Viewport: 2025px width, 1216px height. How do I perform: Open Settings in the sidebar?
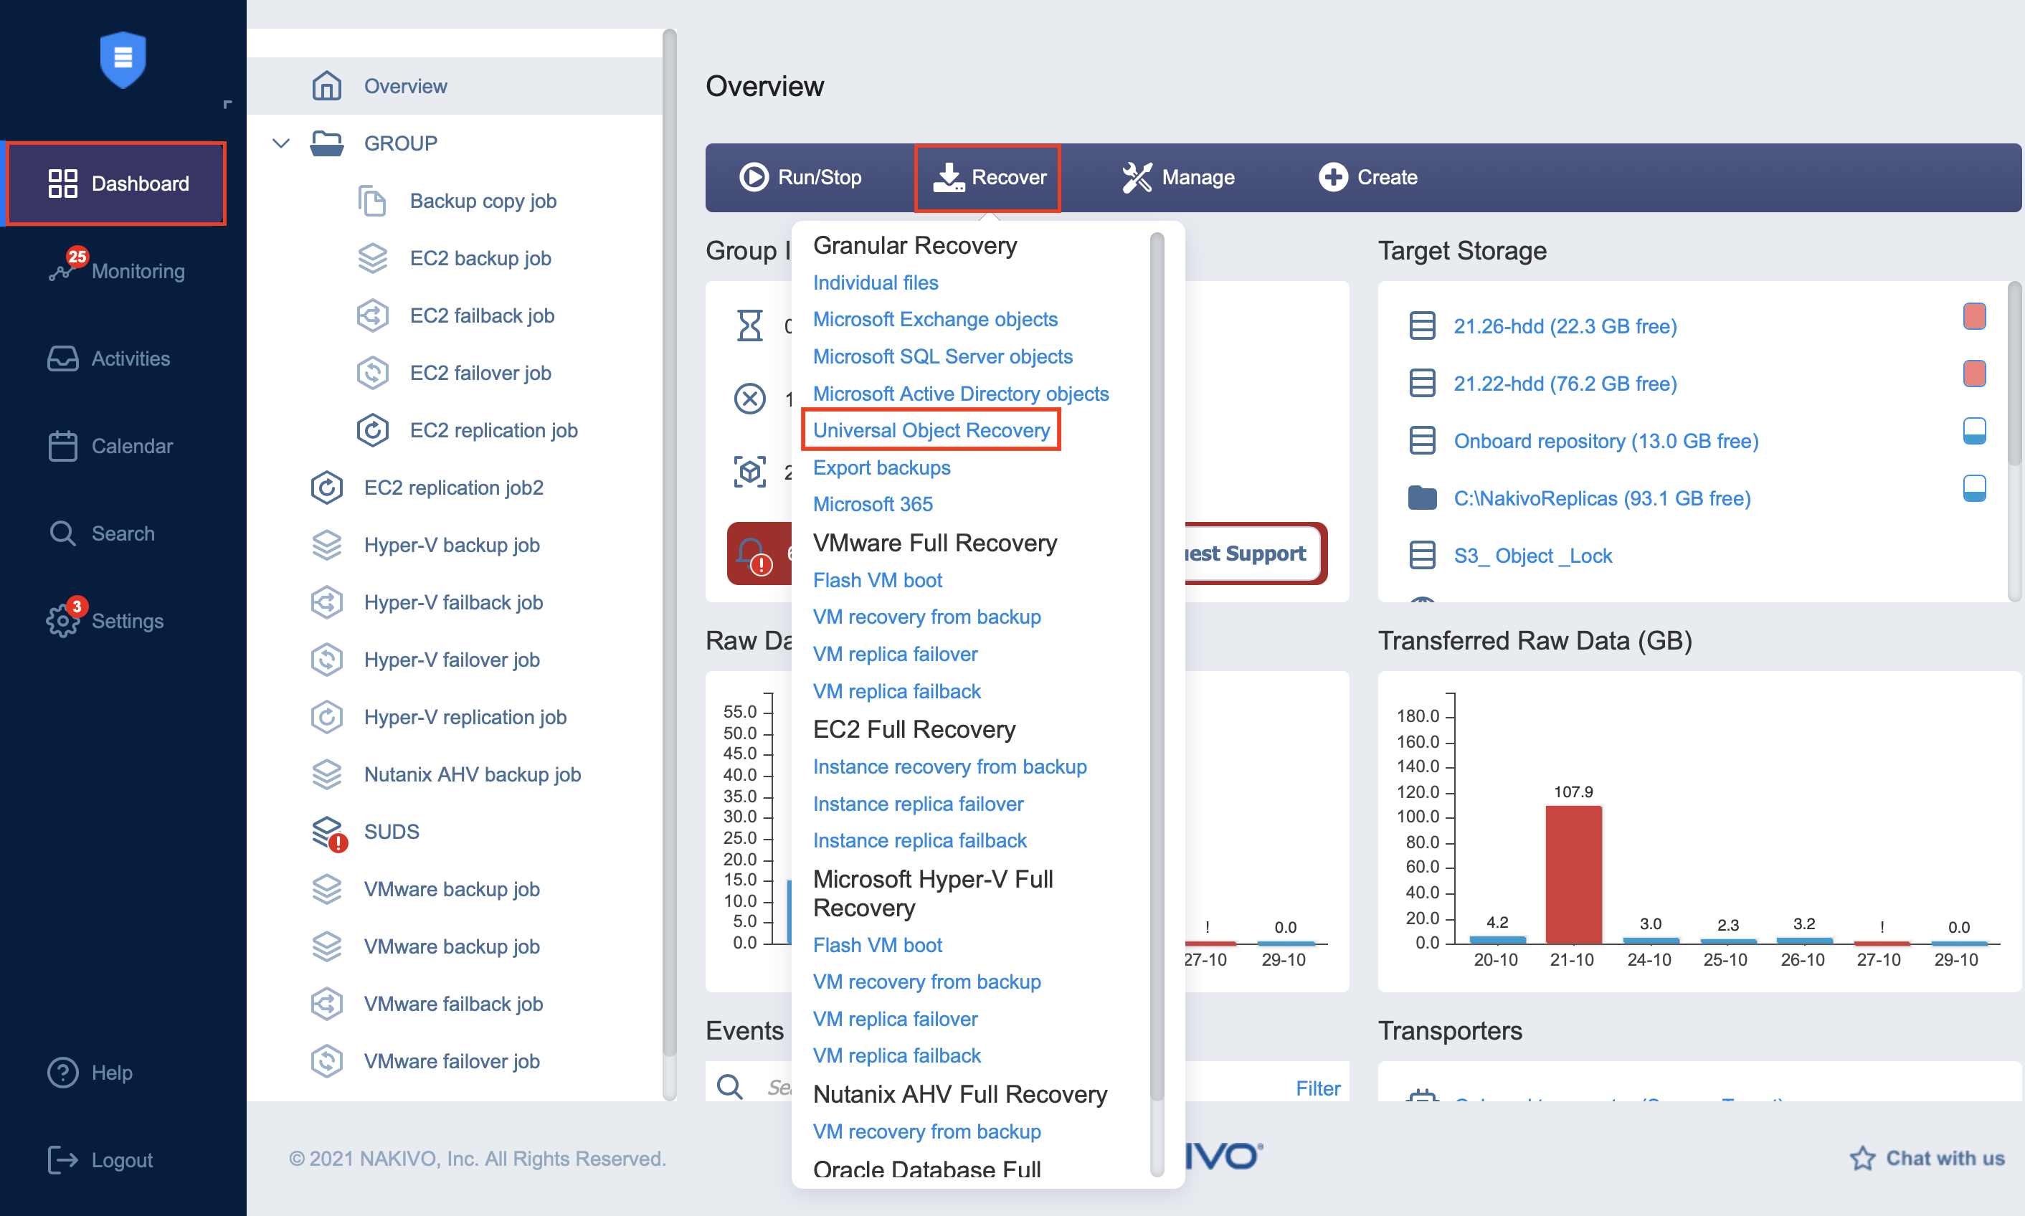point(107,620)
